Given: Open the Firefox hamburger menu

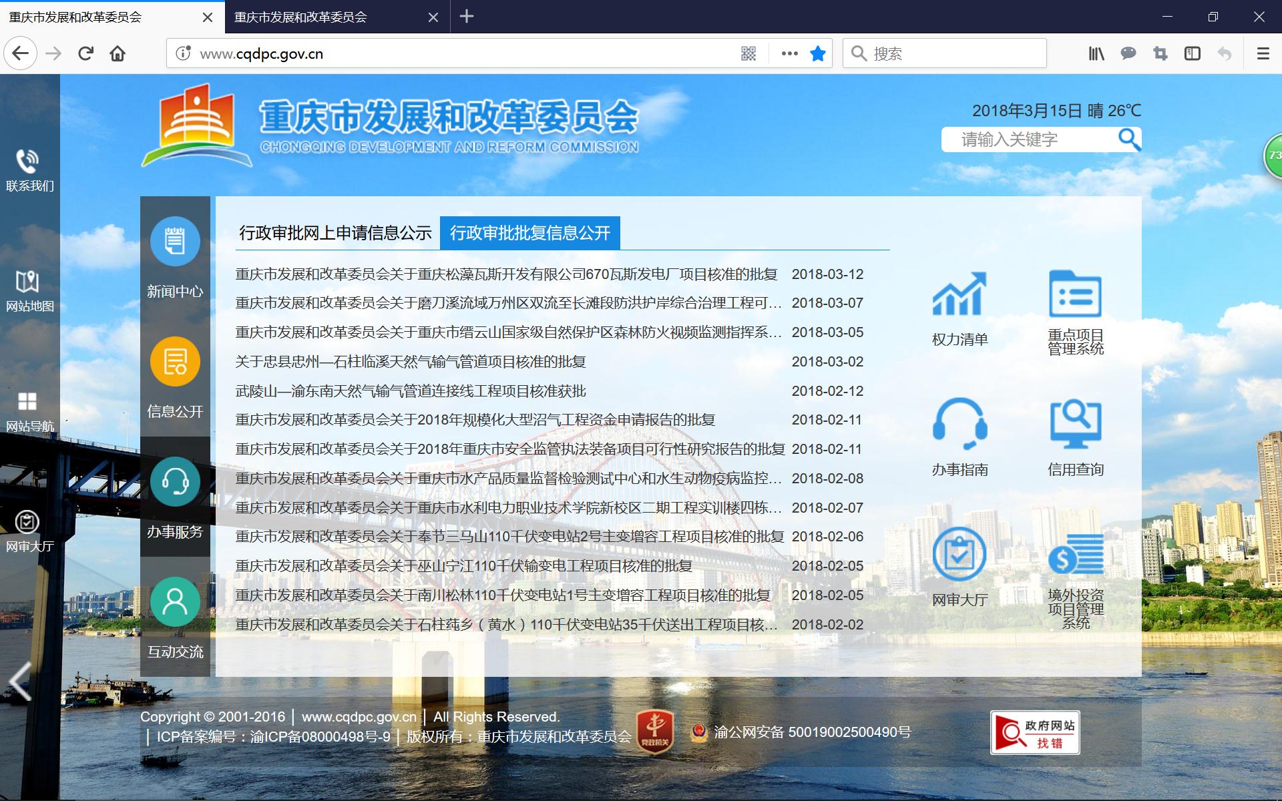Looking at the screenshot, I should click(x=1263, y=53).
